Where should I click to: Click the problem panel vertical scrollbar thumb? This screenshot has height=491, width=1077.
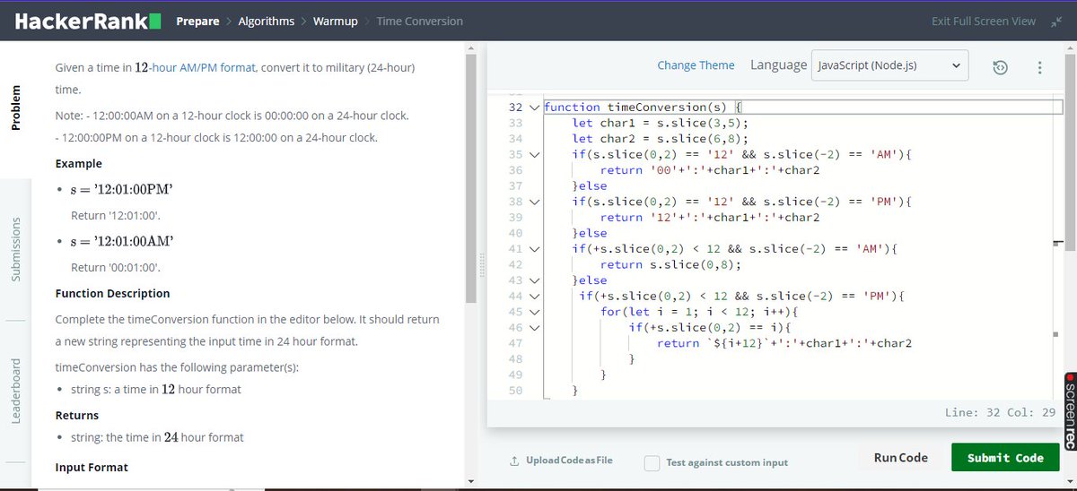471,177
